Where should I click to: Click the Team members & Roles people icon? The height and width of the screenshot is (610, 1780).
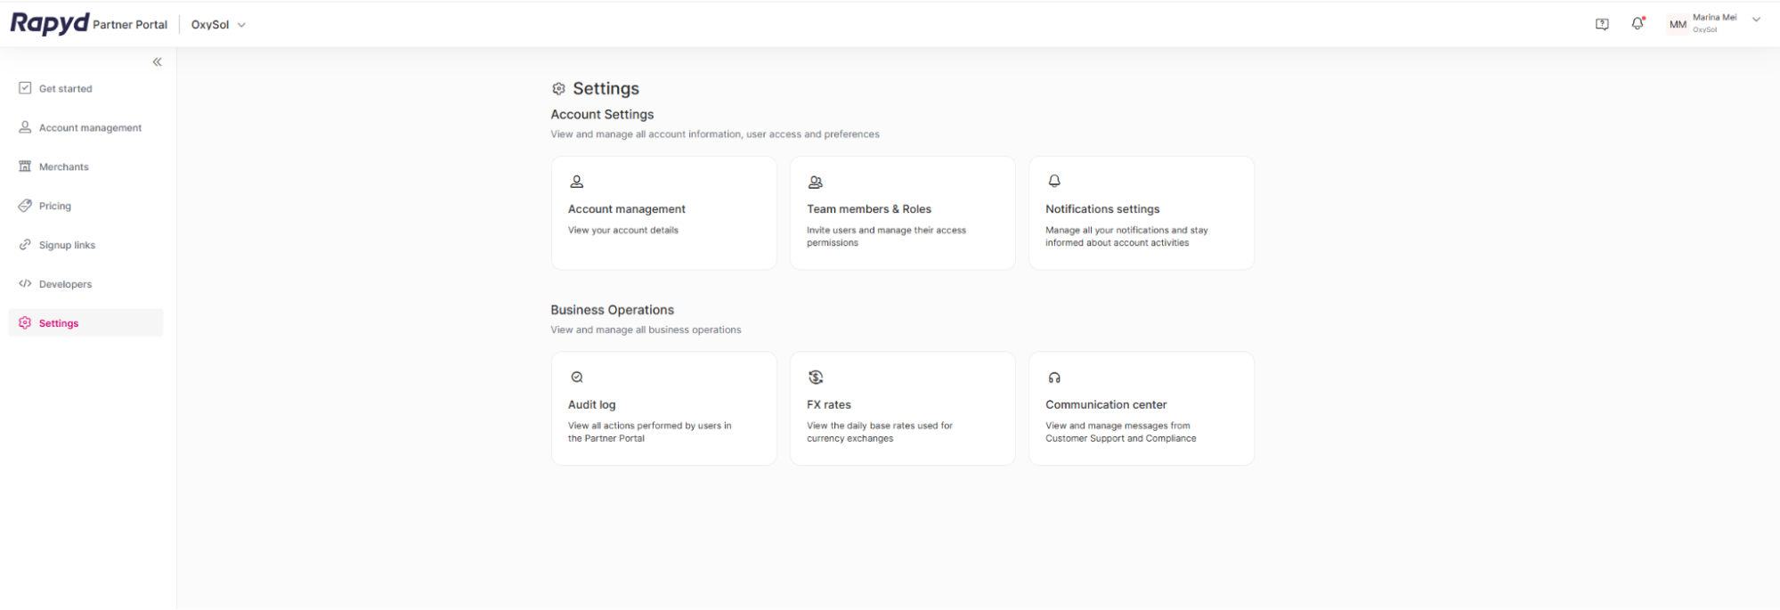click(x=815, y=182)
